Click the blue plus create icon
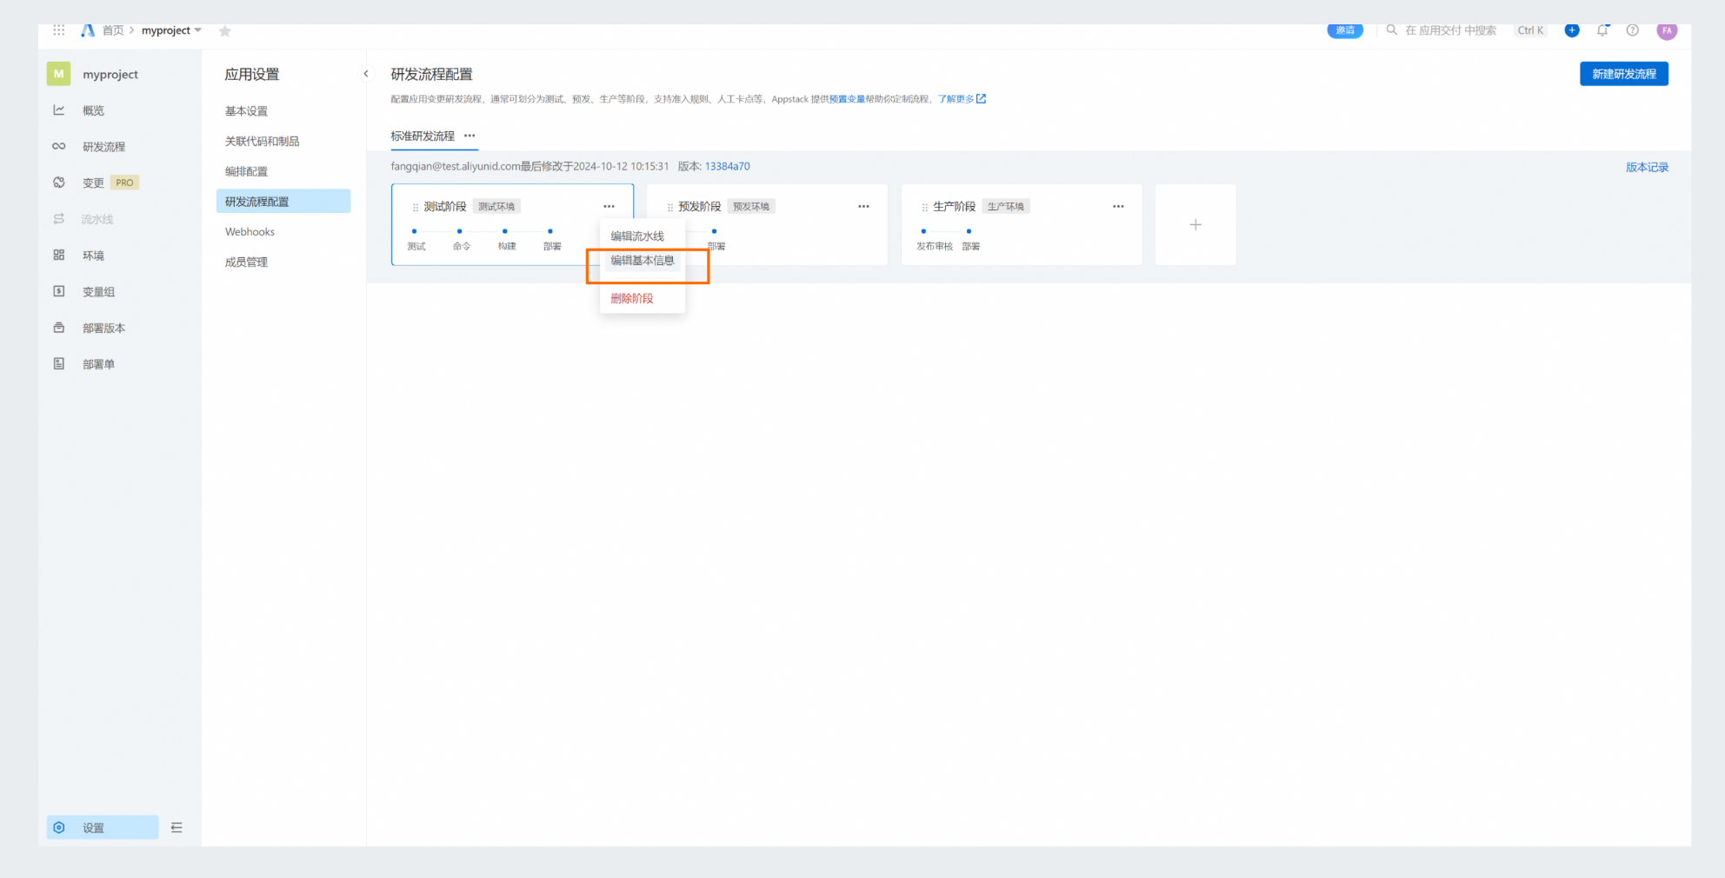The image size is (1725, 878). click(x=1572, y=30)
